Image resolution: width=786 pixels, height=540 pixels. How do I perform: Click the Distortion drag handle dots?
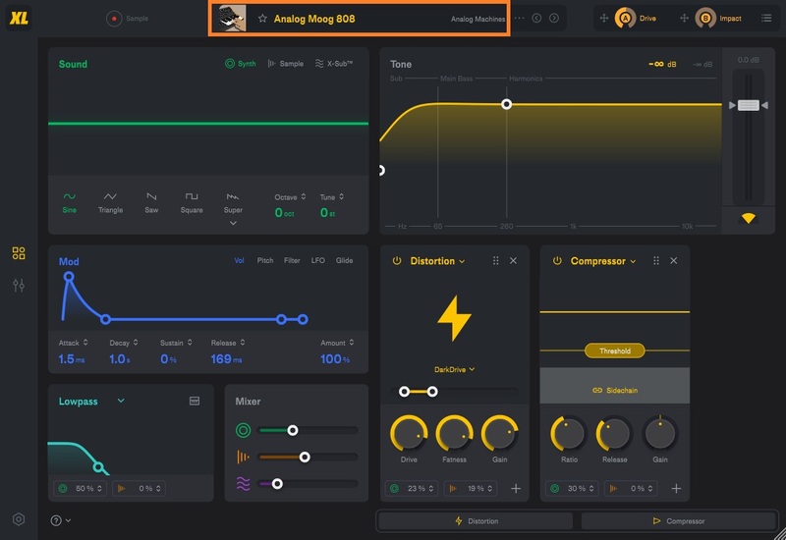coord(496,261)
